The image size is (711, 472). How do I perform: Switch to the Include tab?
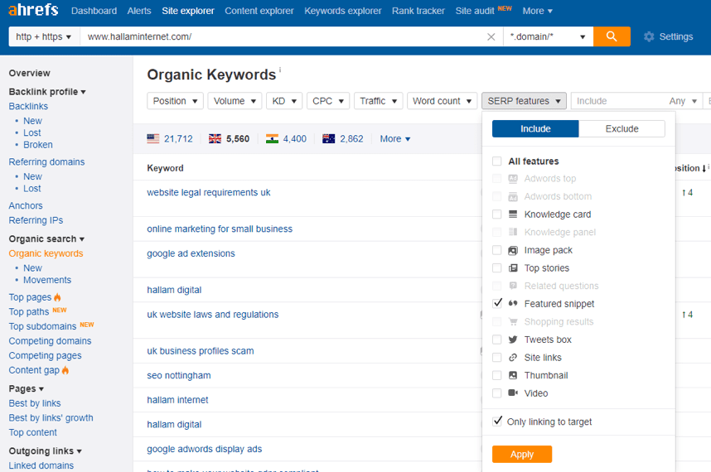coord(535,128)
